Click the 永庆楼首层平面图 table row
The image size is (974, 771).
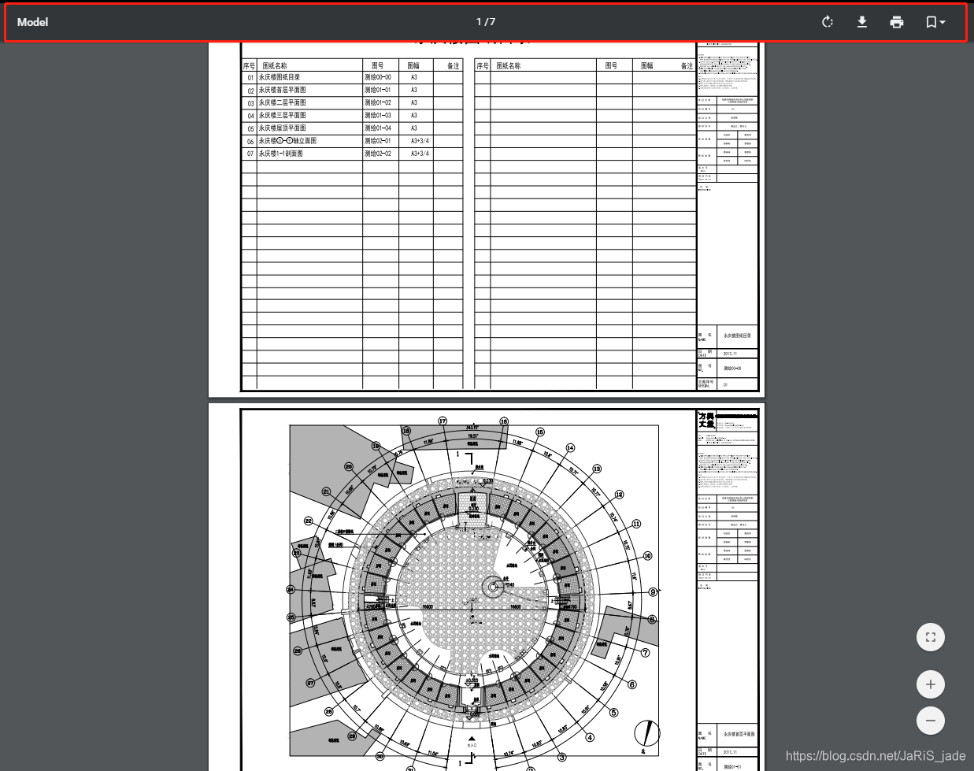pyautogui.click(x=351, y=90)
